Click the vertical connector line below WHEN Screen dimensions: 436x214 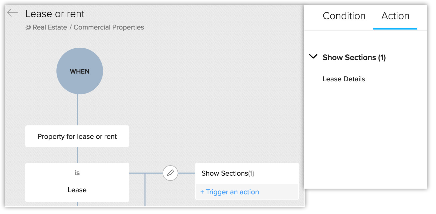click(78, 110)
